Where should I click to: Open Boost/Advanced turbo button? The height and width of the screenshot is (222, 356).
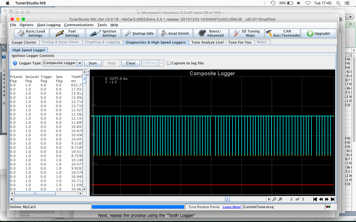[211, 33]
